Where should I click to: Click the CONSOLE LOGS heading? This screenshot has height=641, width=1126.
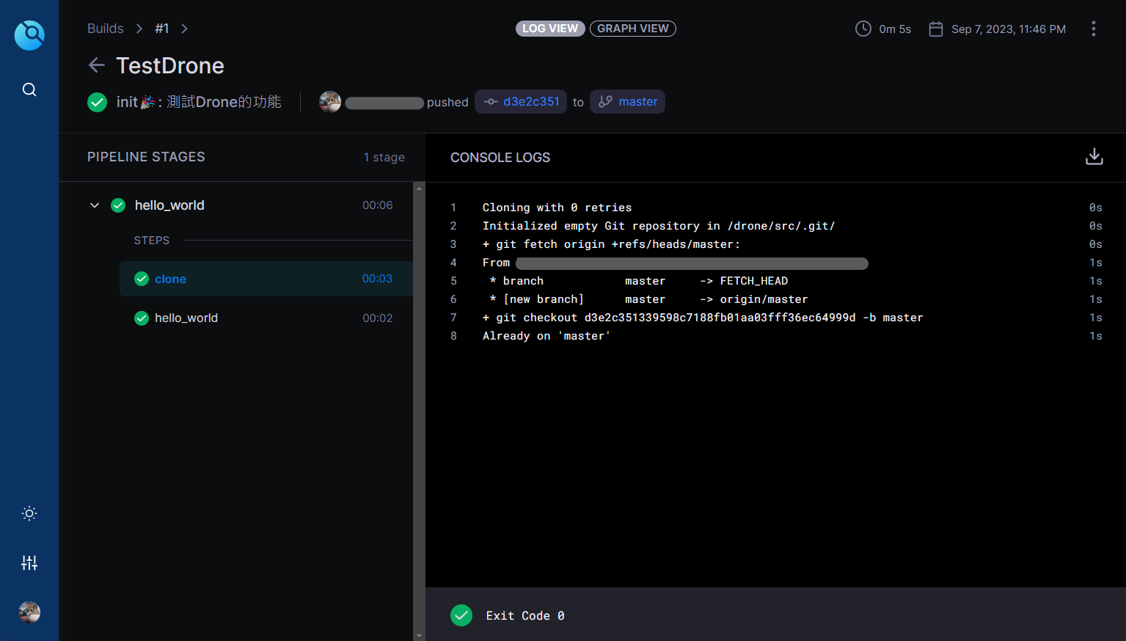point(500,158)
